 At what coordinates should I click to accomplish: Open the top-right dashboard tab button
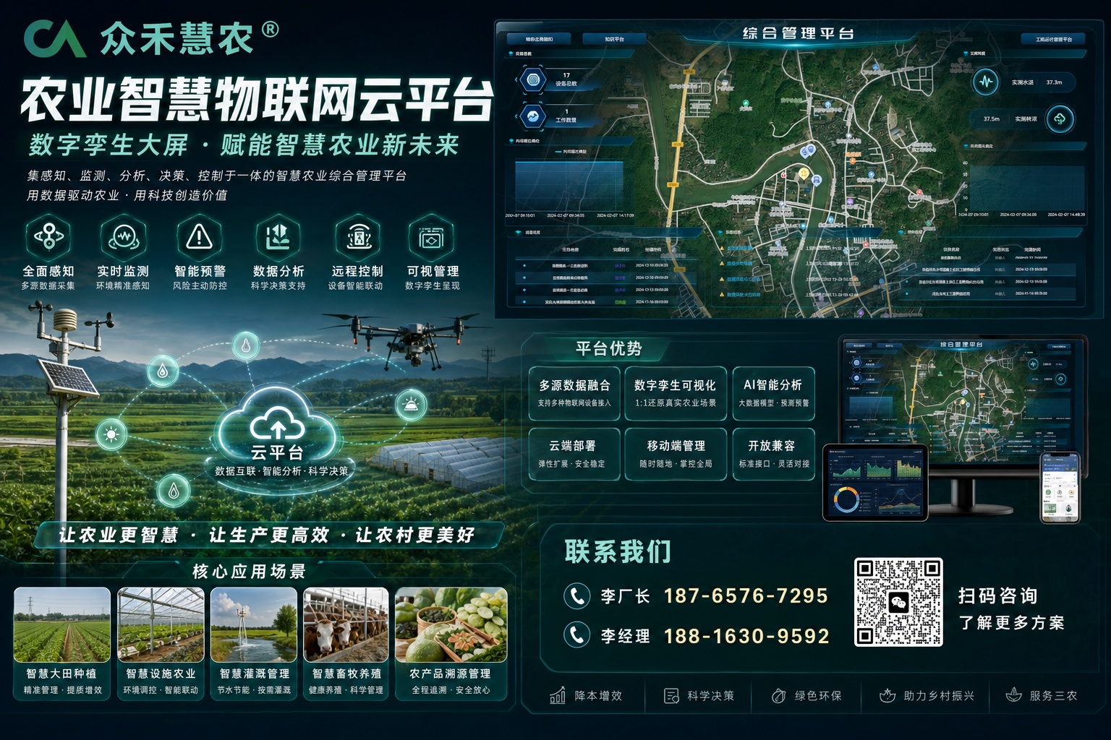tap(1053, 39)
